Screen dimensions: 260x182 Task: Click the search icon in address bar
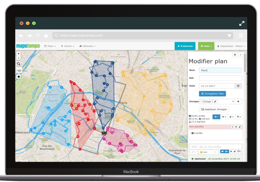click(56, 35)
